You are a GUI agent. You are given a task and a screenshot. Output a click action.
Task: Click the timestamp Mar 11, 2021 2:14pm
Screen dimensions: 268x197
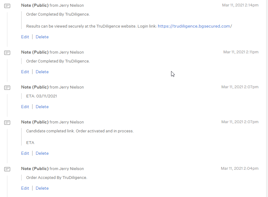pos(240,5)
